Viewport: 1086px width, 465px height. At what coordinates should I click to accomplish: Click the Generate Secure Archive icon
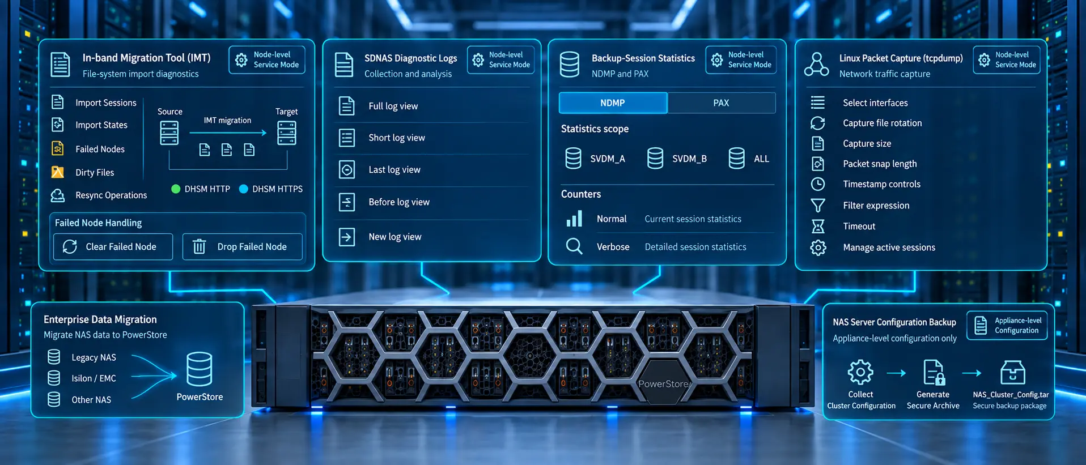[934, 372]
